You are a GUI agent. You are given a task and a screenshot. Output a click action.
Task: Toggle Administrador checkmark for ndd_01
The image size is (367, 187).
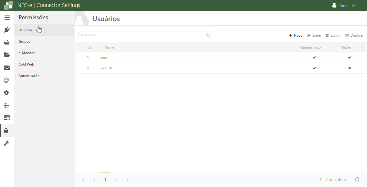[x=314, y=68]
